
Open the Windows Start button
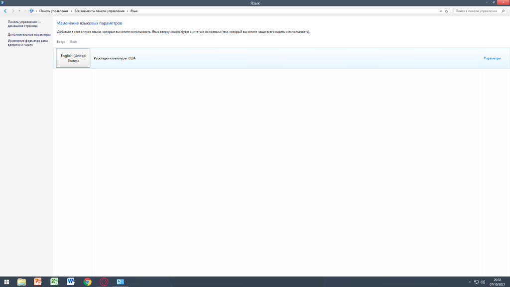click(6, 282)
